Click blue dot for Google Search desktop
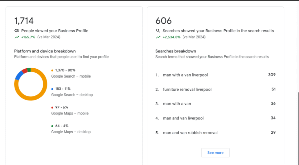 52,89
